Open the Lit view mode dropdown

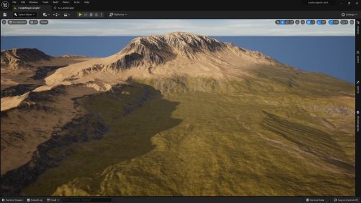tap(34, 22)
